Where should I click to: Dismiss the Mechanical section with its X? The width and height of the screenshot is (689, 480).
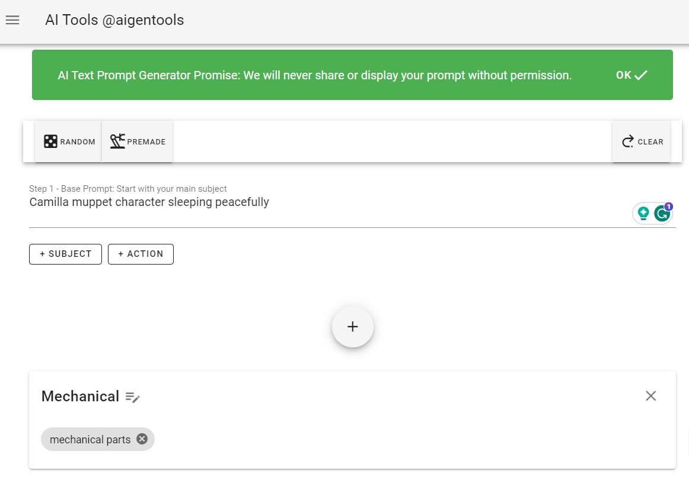pyautogui.click(x=650, y=396)
